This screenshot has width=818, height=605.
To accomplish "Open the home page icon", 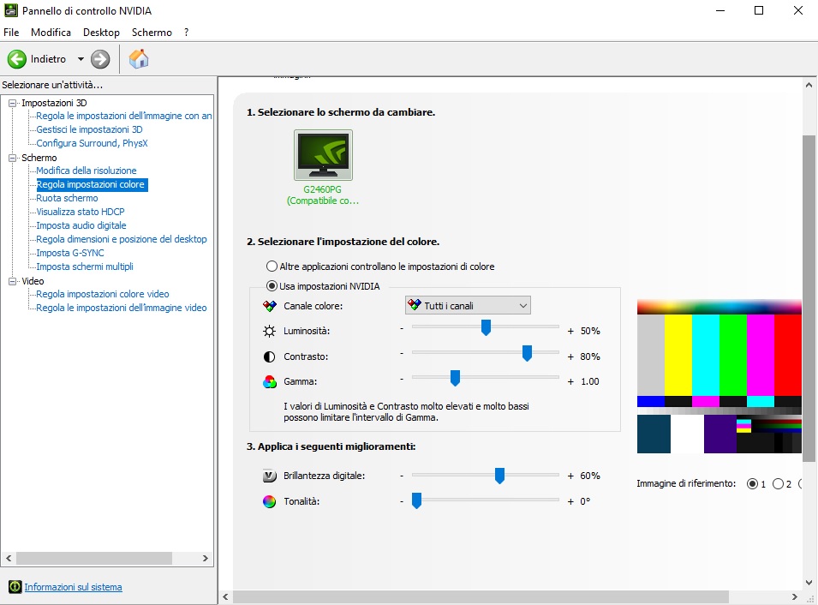I will pyautogui.click(x=139, y=59).
